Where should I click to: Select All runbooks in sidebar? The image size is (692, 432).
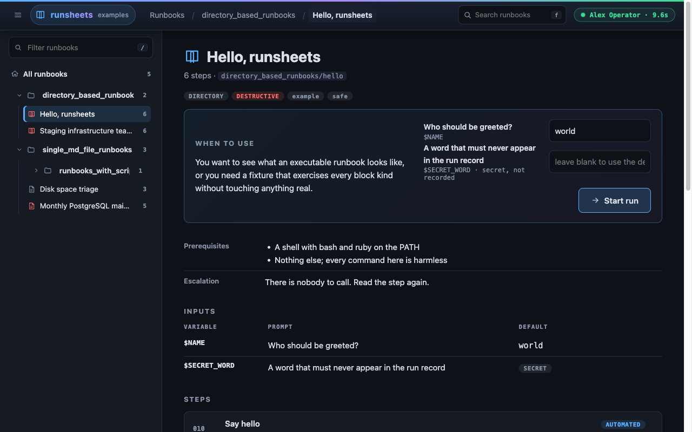coord(81,74)
